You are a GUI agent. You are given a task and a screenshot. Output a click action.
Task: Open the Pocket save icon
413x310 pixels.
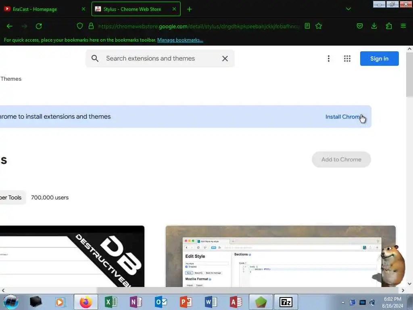point(359,26)
